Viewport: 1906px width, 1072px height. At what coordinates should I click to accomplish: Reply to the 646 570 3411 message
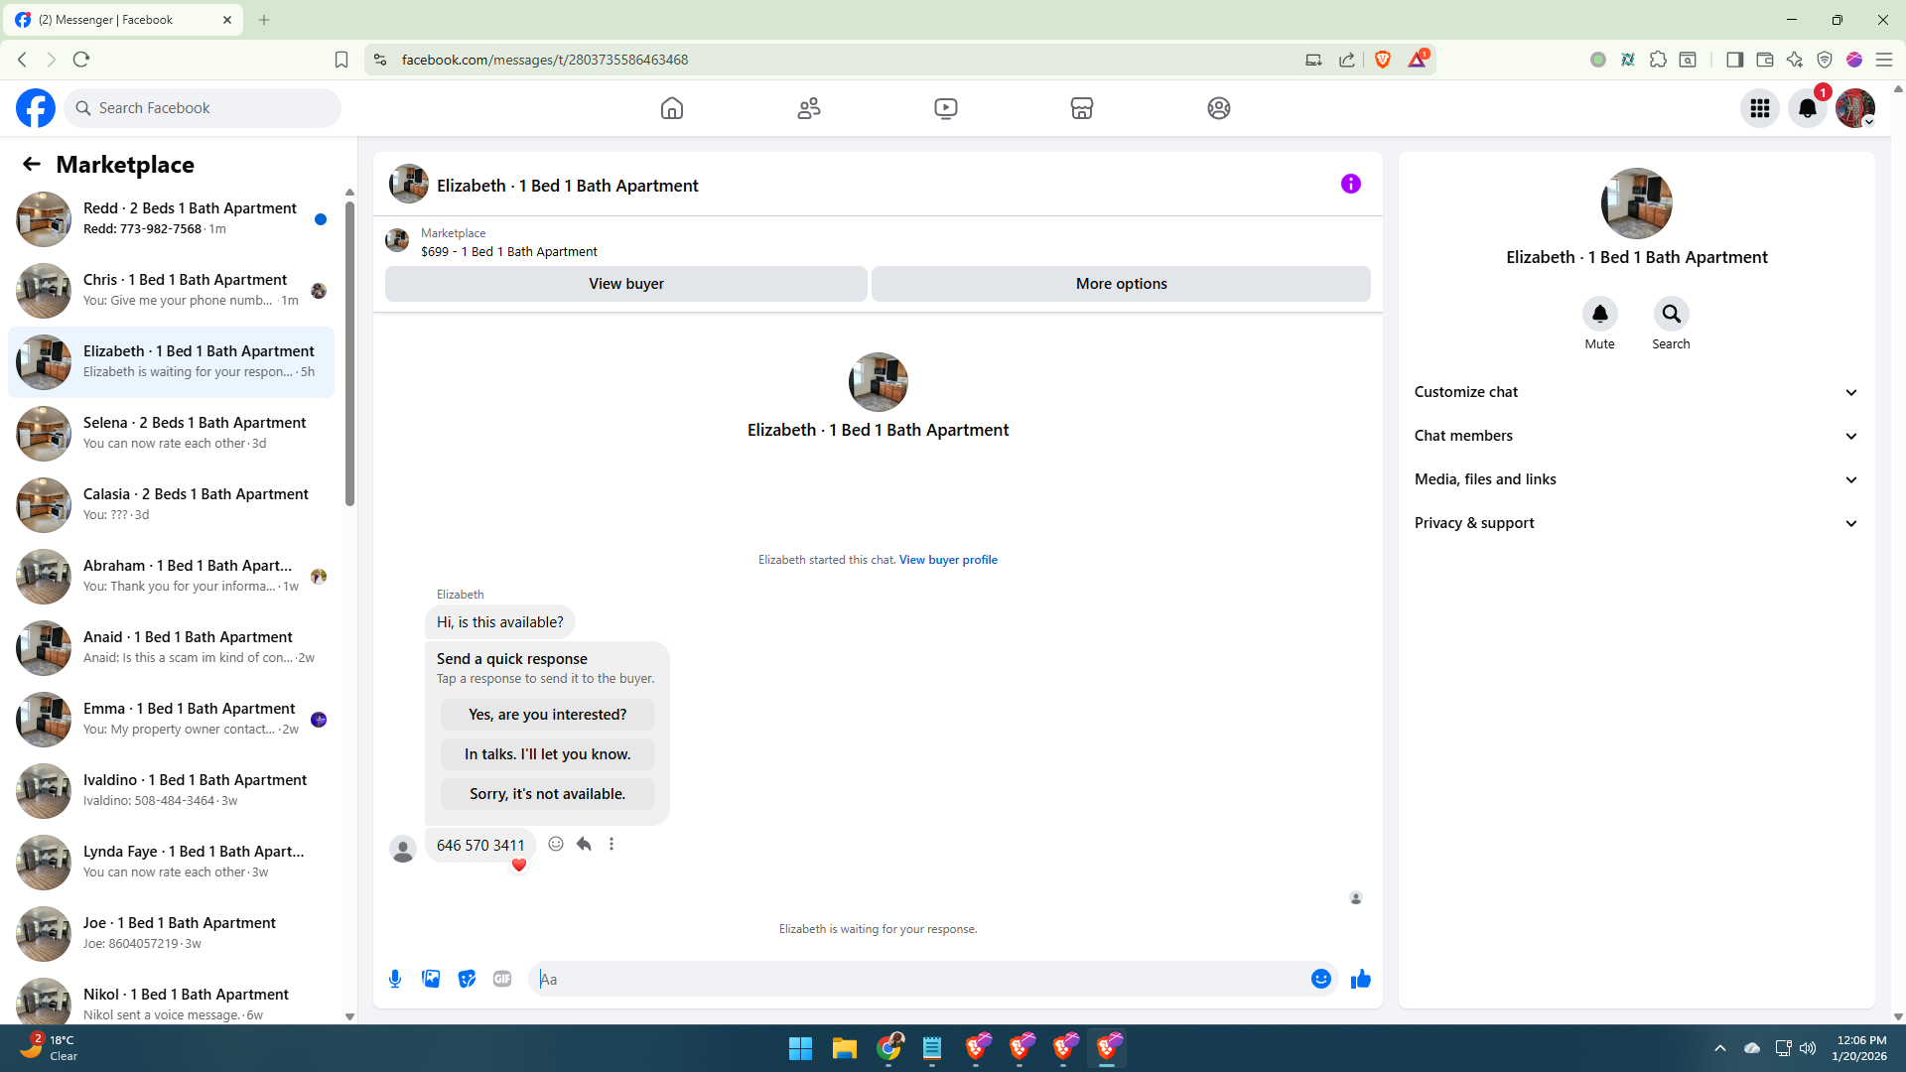[584, 844]
